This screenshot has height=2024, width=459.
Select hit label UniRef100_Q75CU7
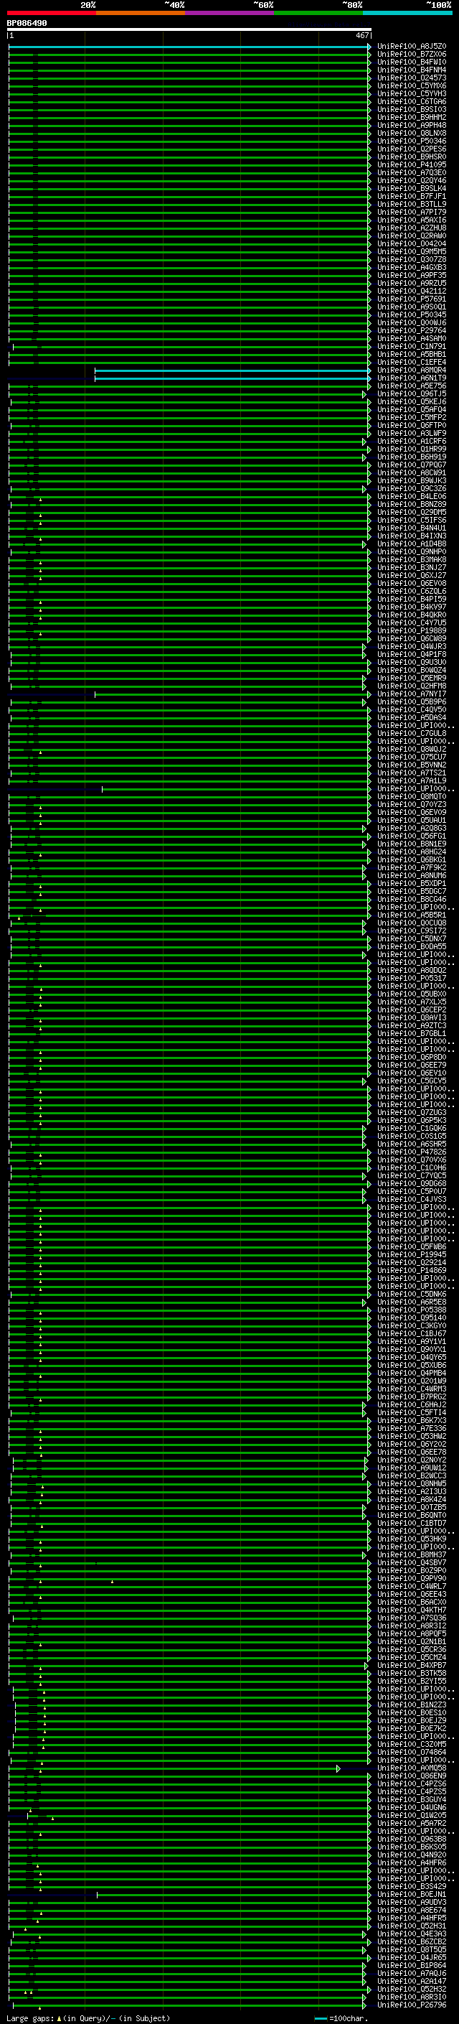click(x=412, y=757)
